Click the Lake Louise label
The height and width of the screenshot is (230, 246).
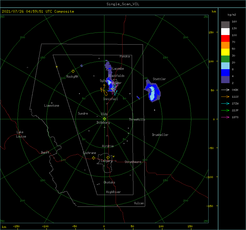tap(21, 134)
